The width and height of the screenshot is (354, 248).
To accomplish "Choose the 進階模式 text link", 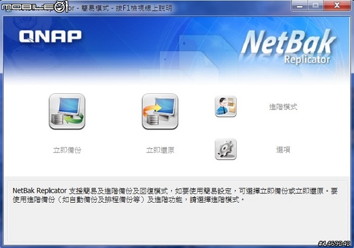I will pos(283,107).
